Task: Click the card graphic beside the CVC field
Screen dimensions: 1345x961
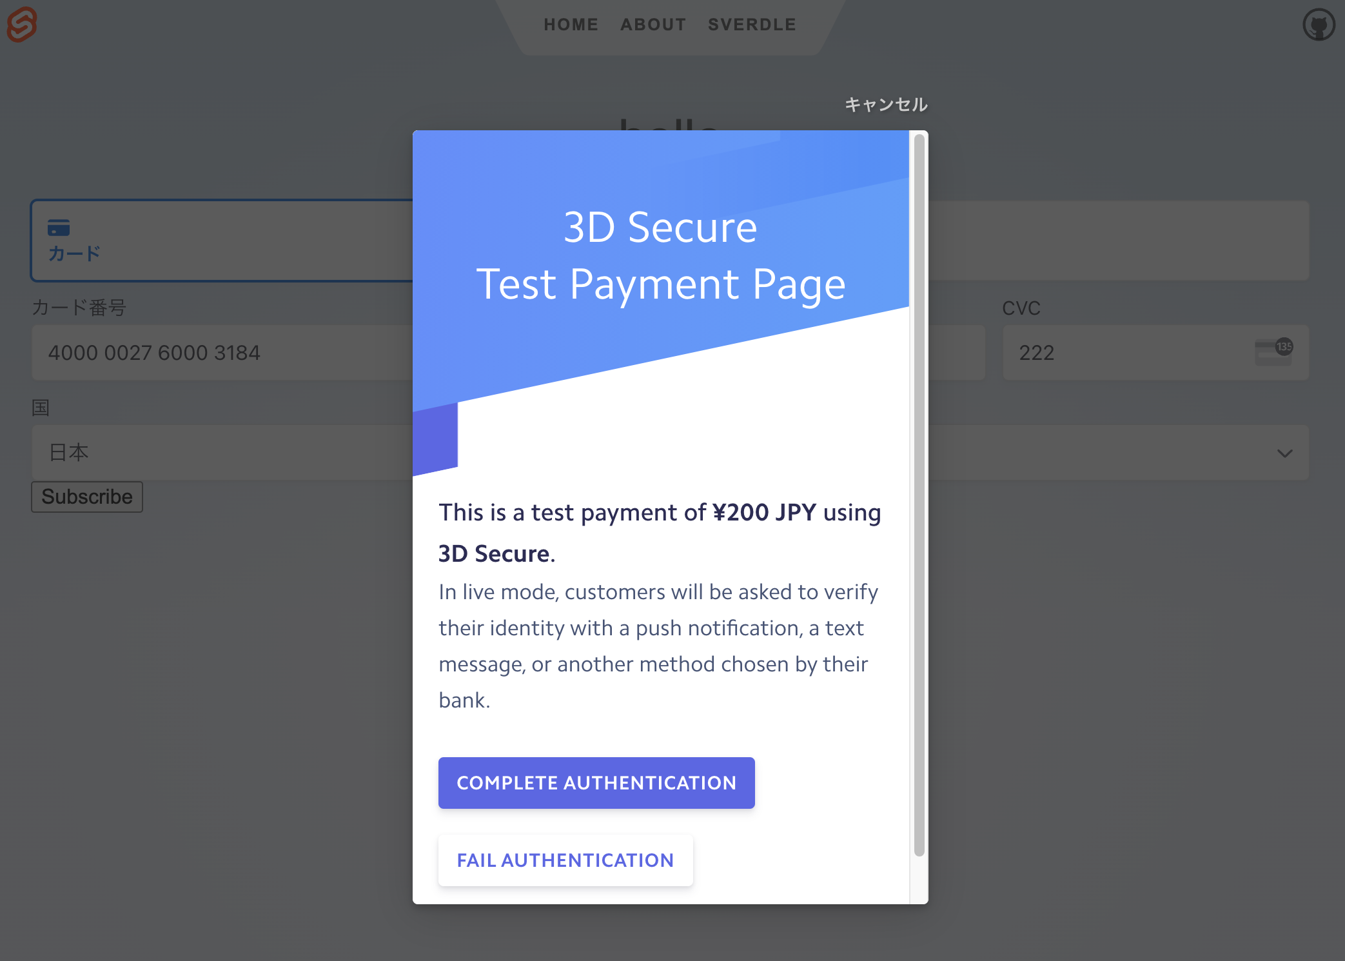Action: (x=1273, y=352)
